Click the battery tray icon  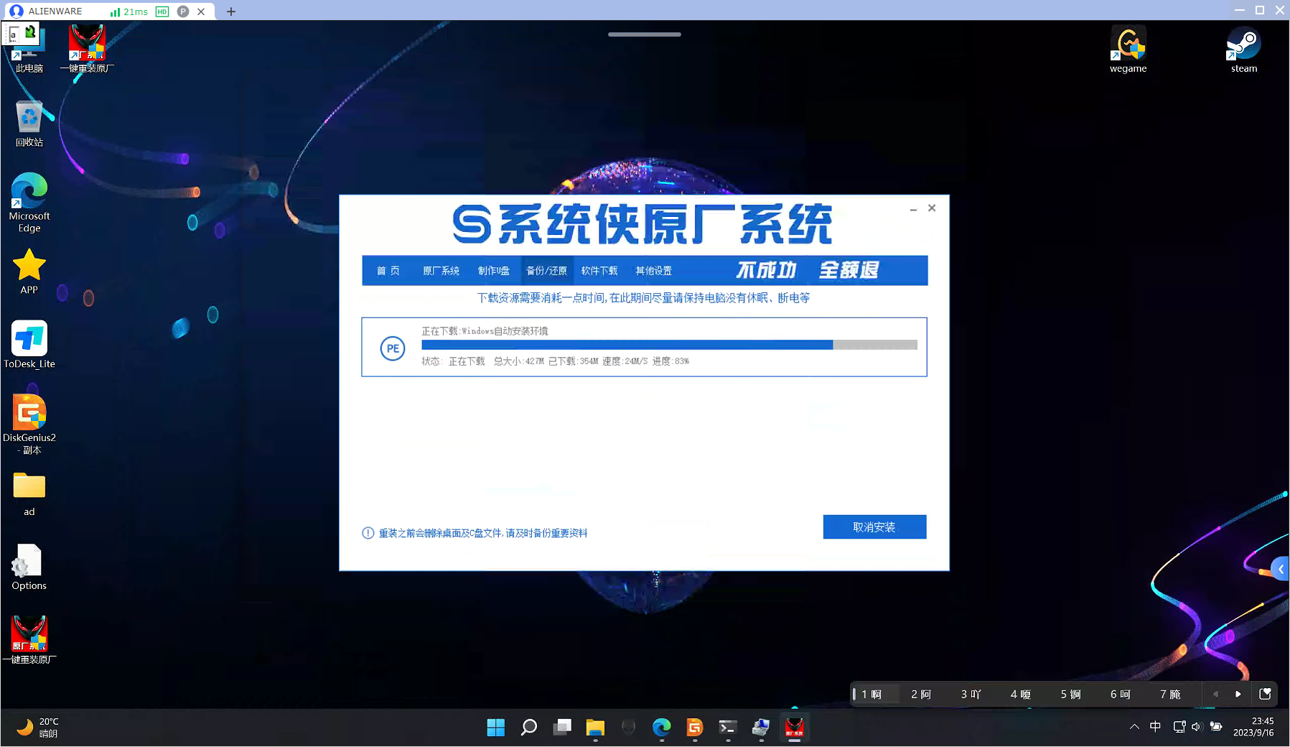pos(1216,727)
